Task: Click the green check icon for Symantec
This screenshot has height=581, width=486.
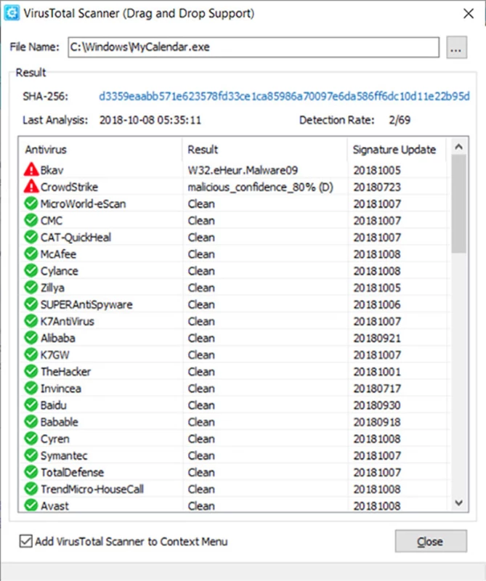Action: [31, 455]
